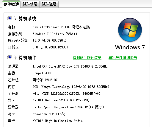Screen dimensions: 152x130
Task: Click the 复制硬件概述信息 link
Action: (x=87, y=58)
